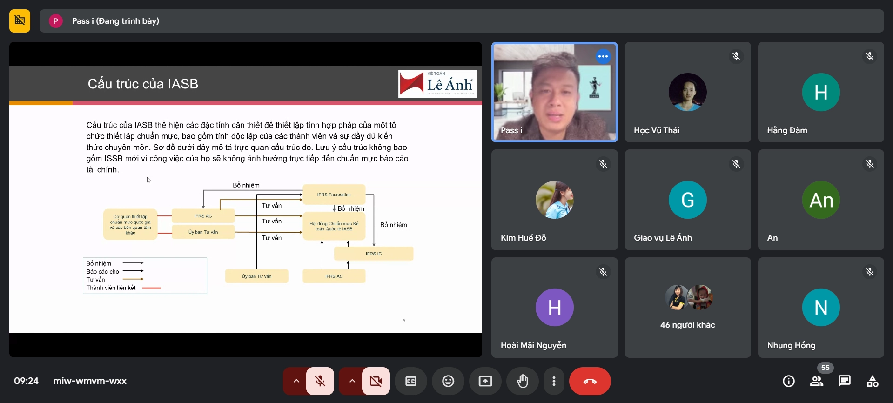Image resolution: width=893 pixels, height=403 pixels.
Task: Unmute your microphone
Action: (x=320, y=381)
